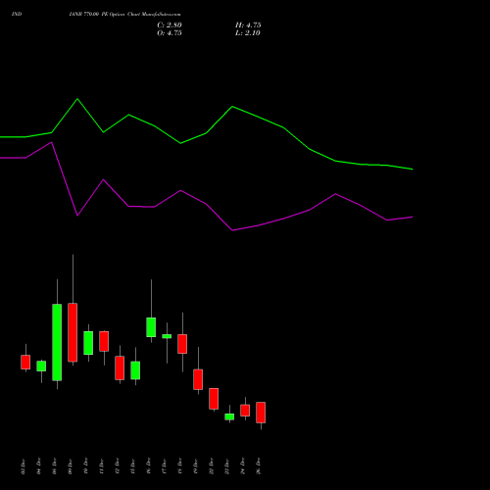Click the small green candle above 23 Dec
Screen dimensions: 490x490
coord(229,416)
